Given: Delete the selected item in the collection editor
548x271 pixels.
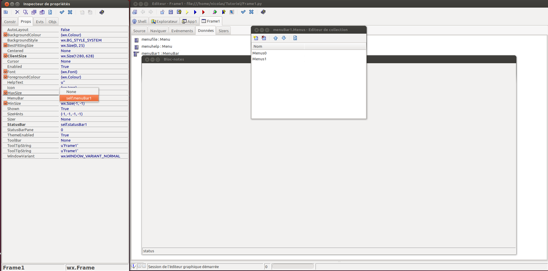Looking at the screenshot, I should click(264, 38).
